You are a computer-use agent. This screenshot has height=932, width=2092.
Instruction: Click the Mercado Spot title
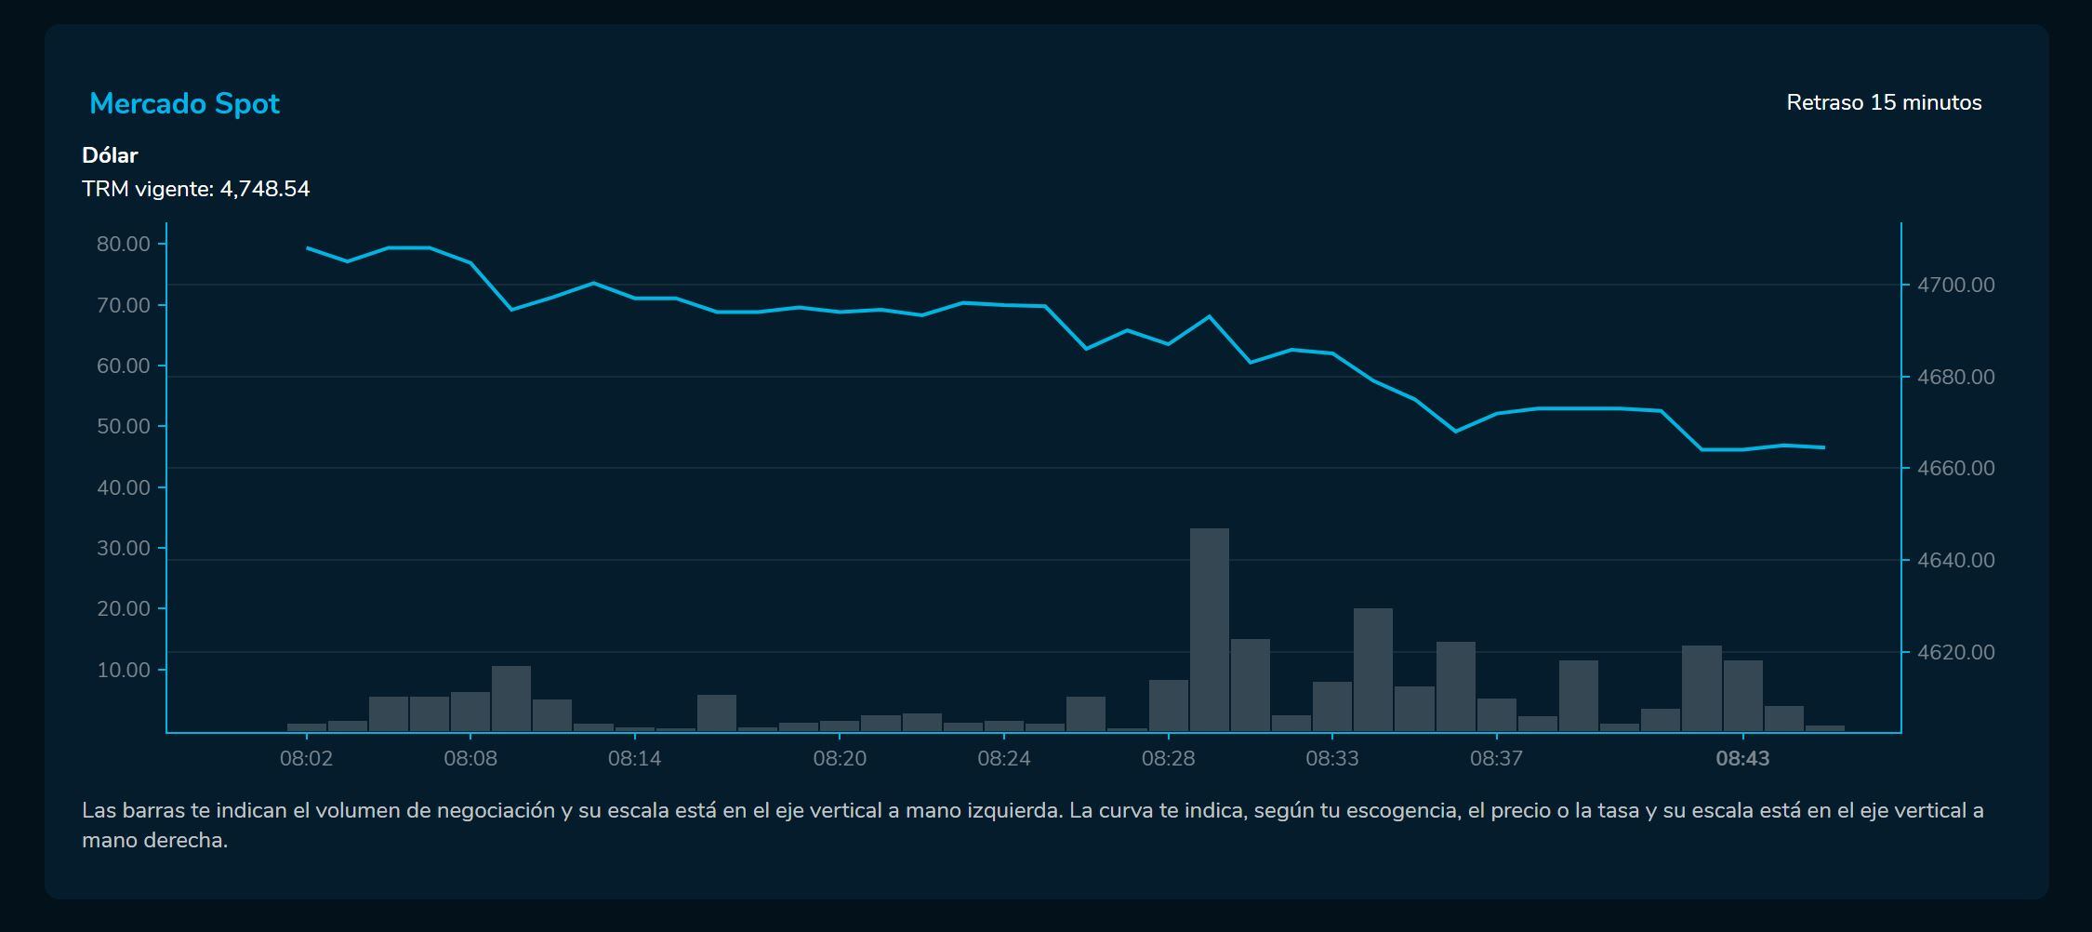[184, 103]
